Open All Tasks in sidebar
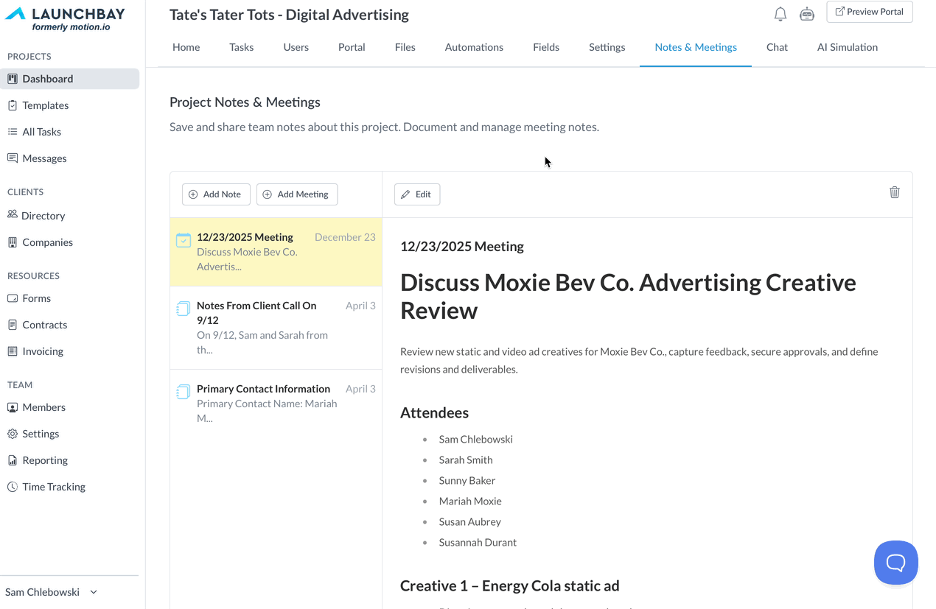This screenshot has height=609, width=936. tap(42, 132)
